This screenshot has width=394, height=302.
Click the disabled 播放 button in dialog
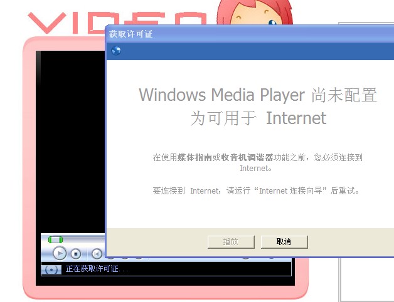[231, 242]
